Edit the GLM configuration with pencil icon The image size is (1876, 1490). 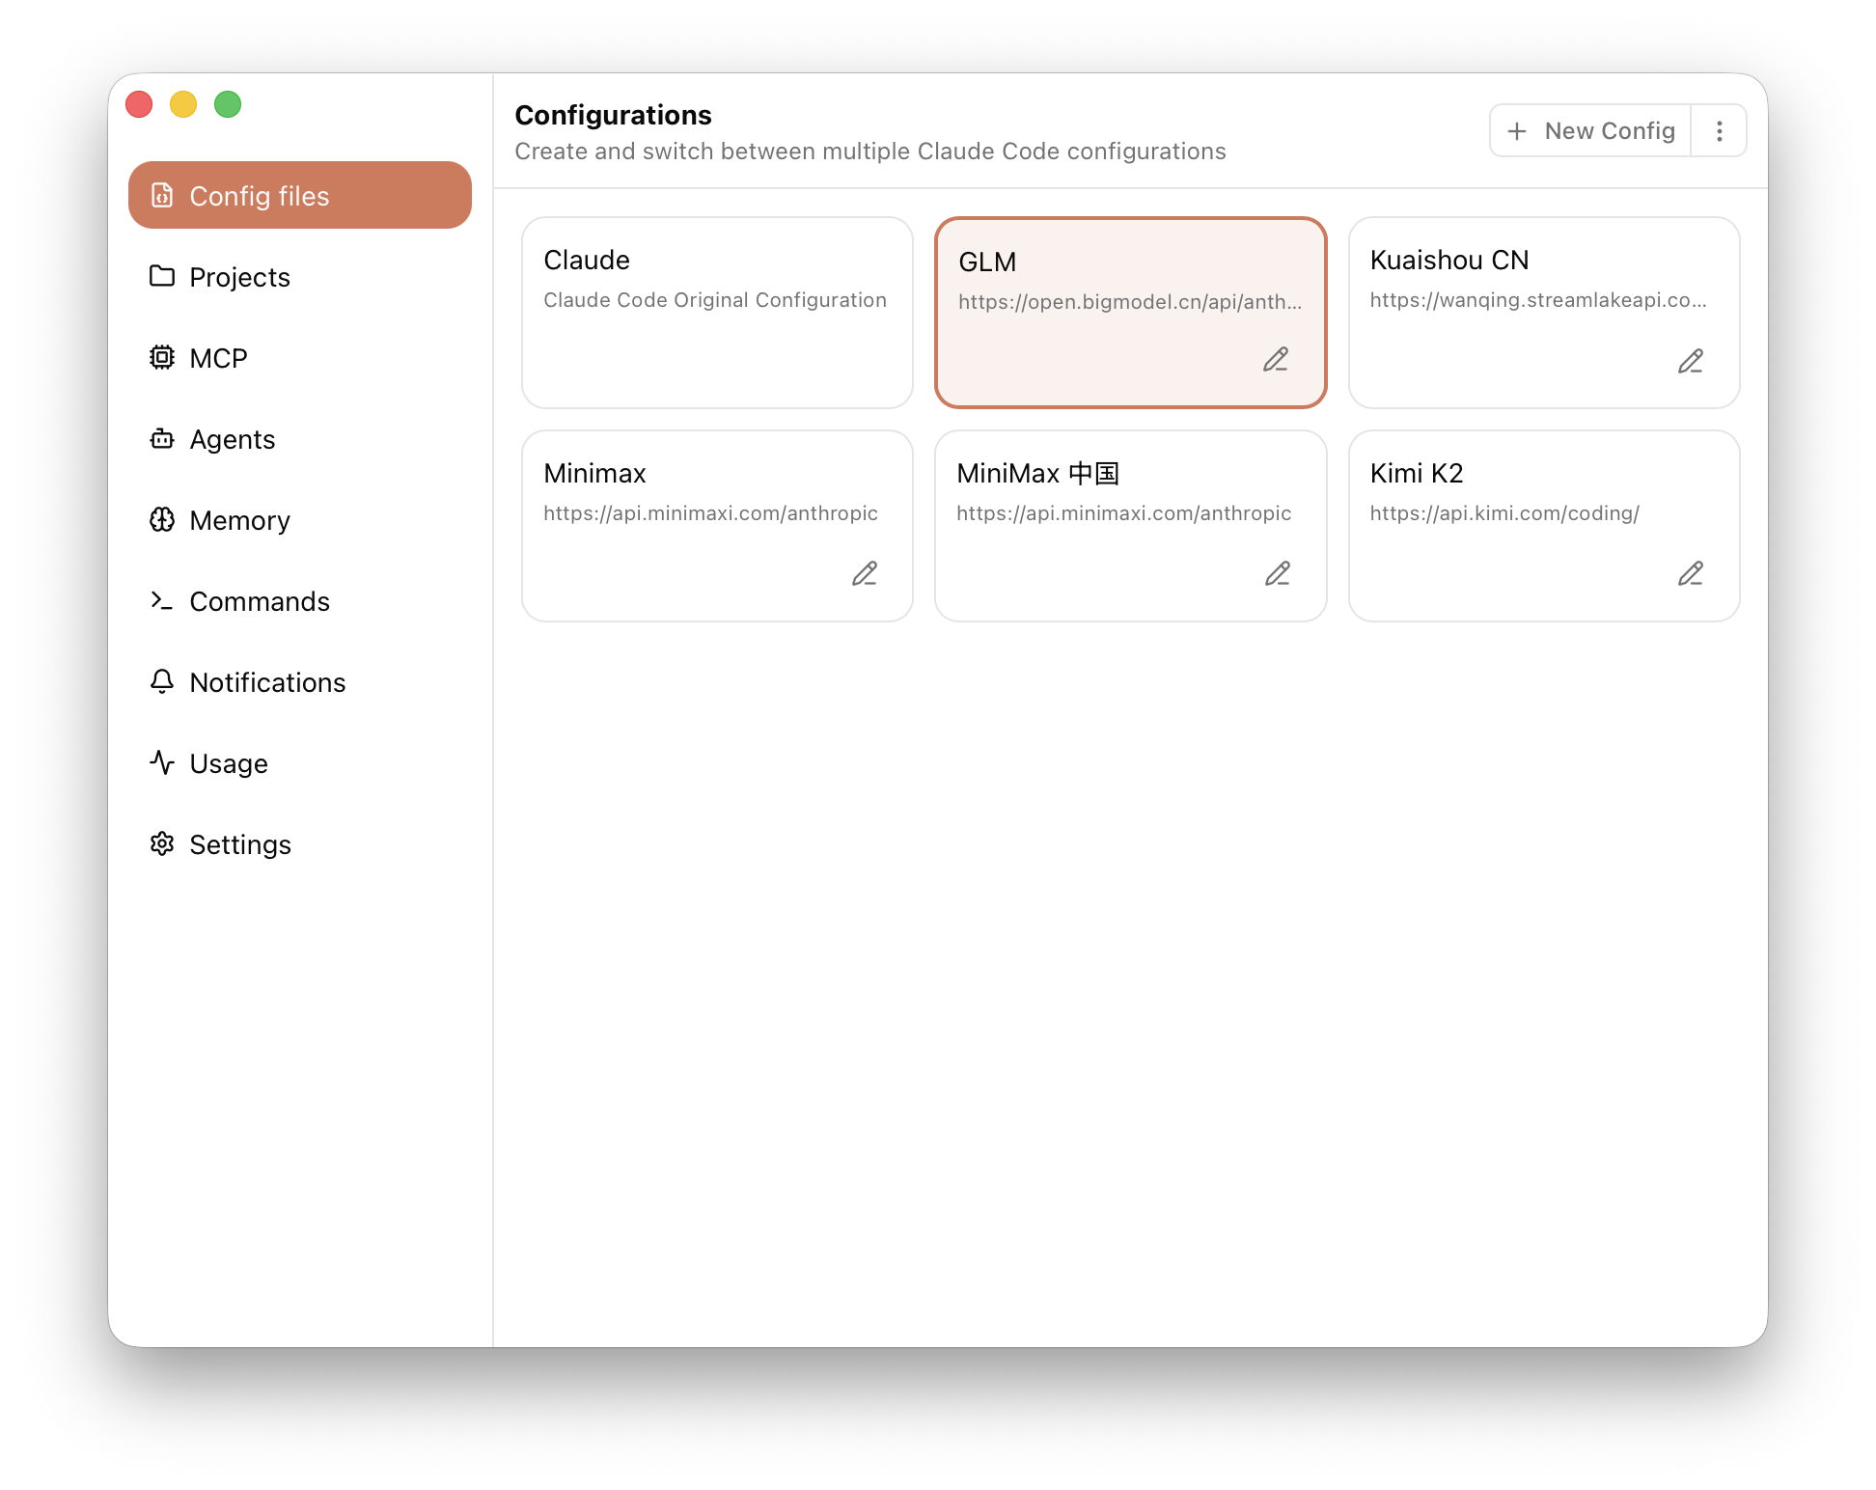pyautogui.click(x=1277, y=359)
